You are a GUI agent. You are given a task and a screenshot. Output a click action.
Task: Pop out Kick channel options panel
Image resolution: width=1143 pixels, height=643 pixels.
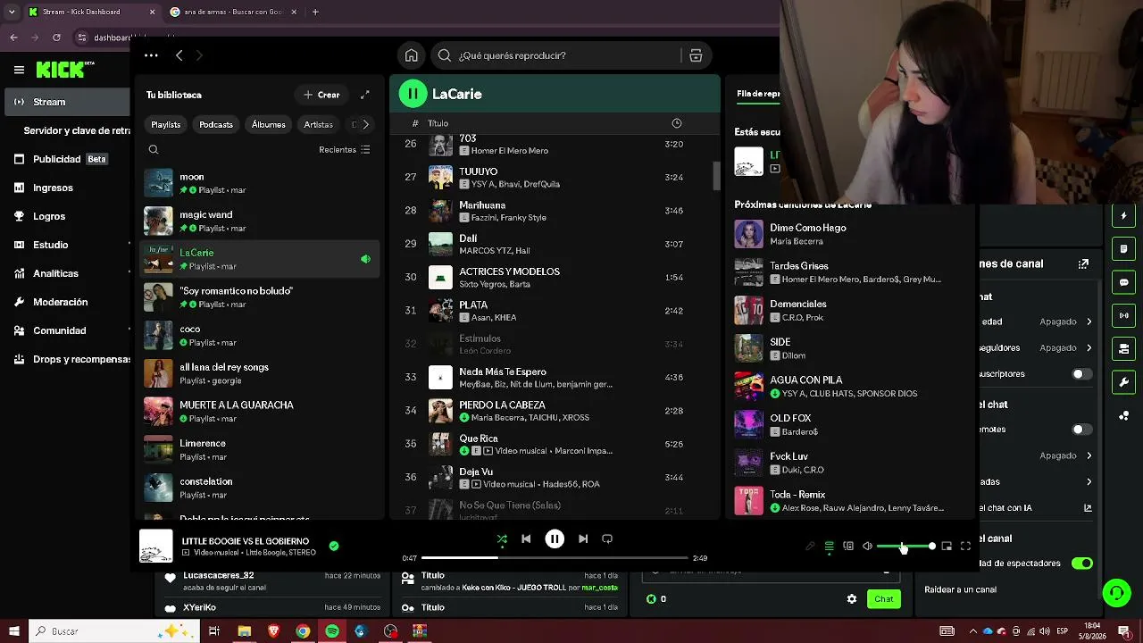(x=1083, y=264)
